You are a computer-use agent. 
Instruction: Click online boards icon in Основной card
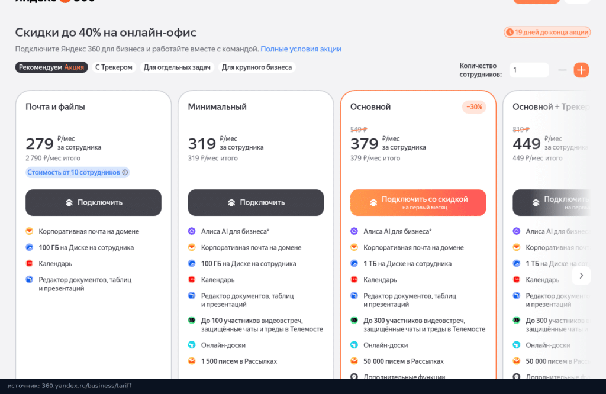[354, 345]
